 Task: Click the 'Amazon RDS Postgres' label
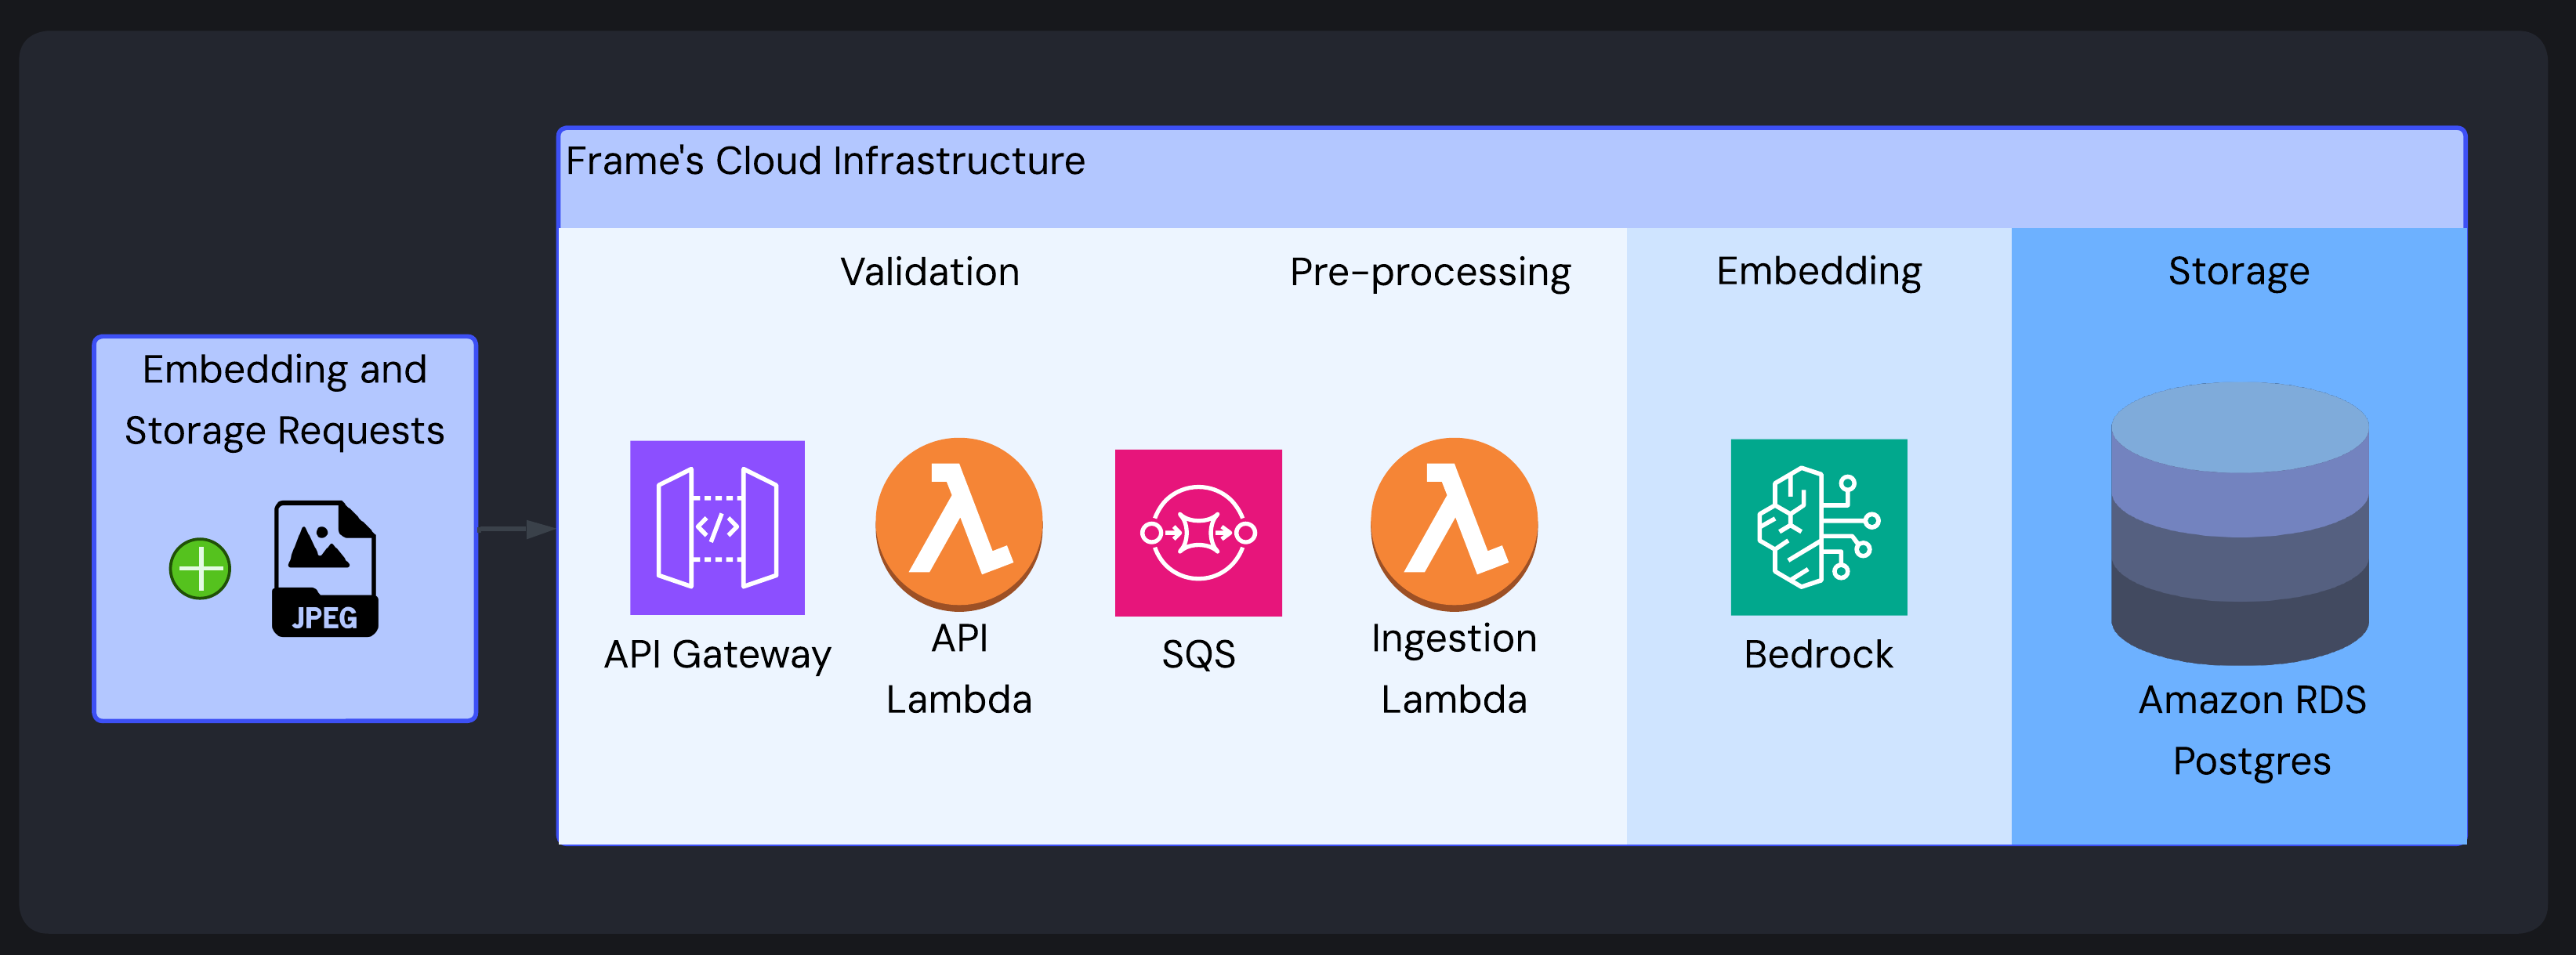tap(2252, 731)
